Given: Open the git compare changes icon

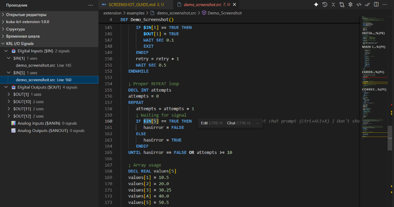Looking at the screenshot, I should click(x=342, y=5).
